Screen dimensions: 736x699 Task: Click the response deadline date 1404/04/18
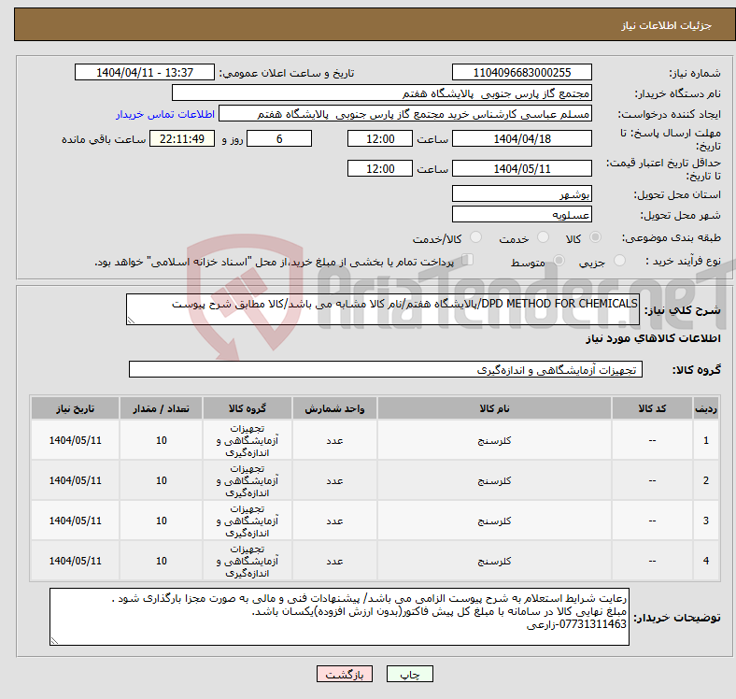click(x=521, y=138)
